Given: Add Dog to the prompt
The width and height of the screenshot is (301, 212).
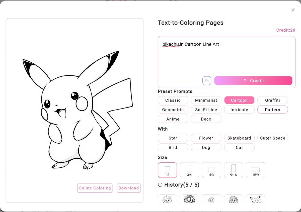Looking at the screenshot, I should (x=206, y=147).
